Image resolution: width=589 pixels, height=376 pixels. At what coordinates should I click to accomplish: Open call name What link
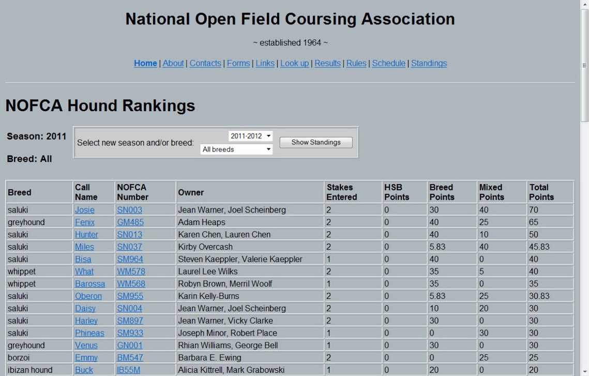tap(84, 272)
